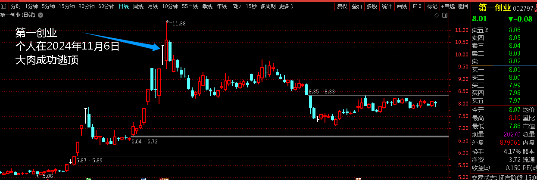Click the 第一创业 stock name header
This screenshot has height=180, width=537.
point(496,8)
